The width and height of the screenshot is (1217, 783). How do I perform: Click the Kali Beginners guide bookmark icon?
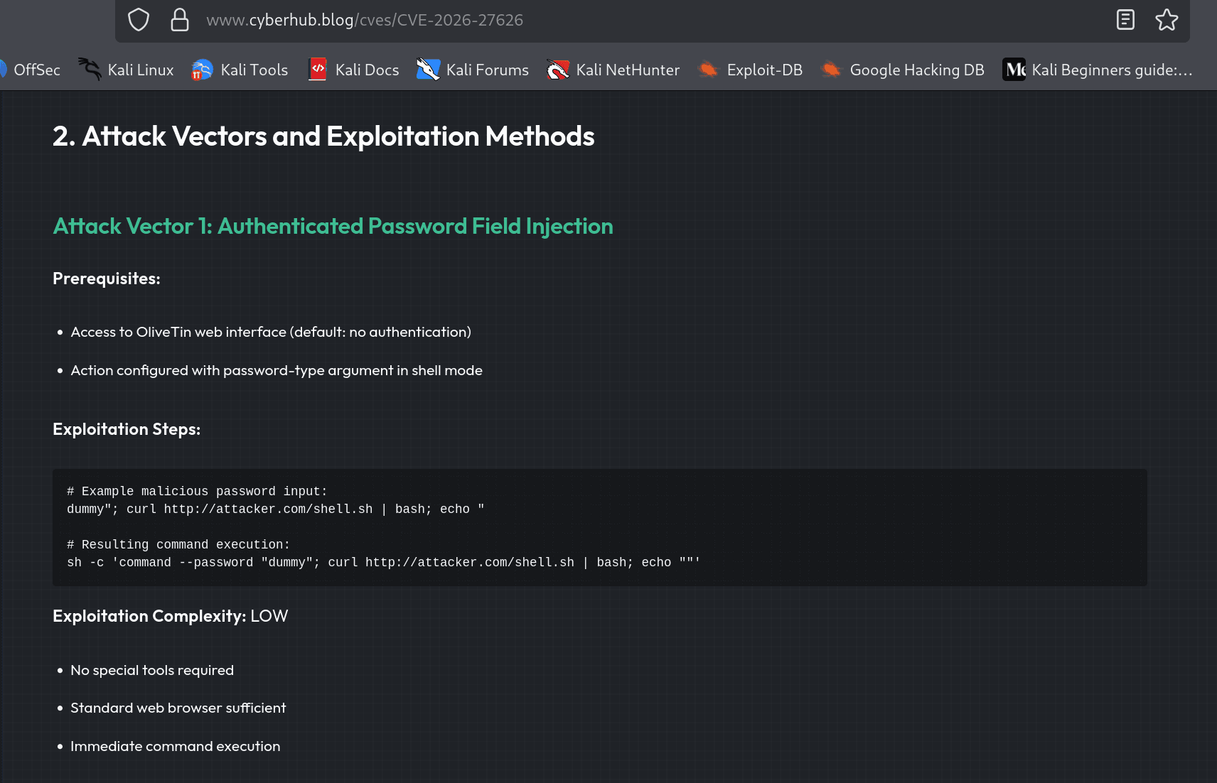click(x=1014, y=70)
